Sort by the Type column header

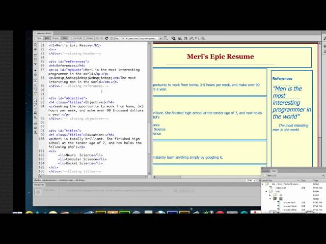point(316,180)
